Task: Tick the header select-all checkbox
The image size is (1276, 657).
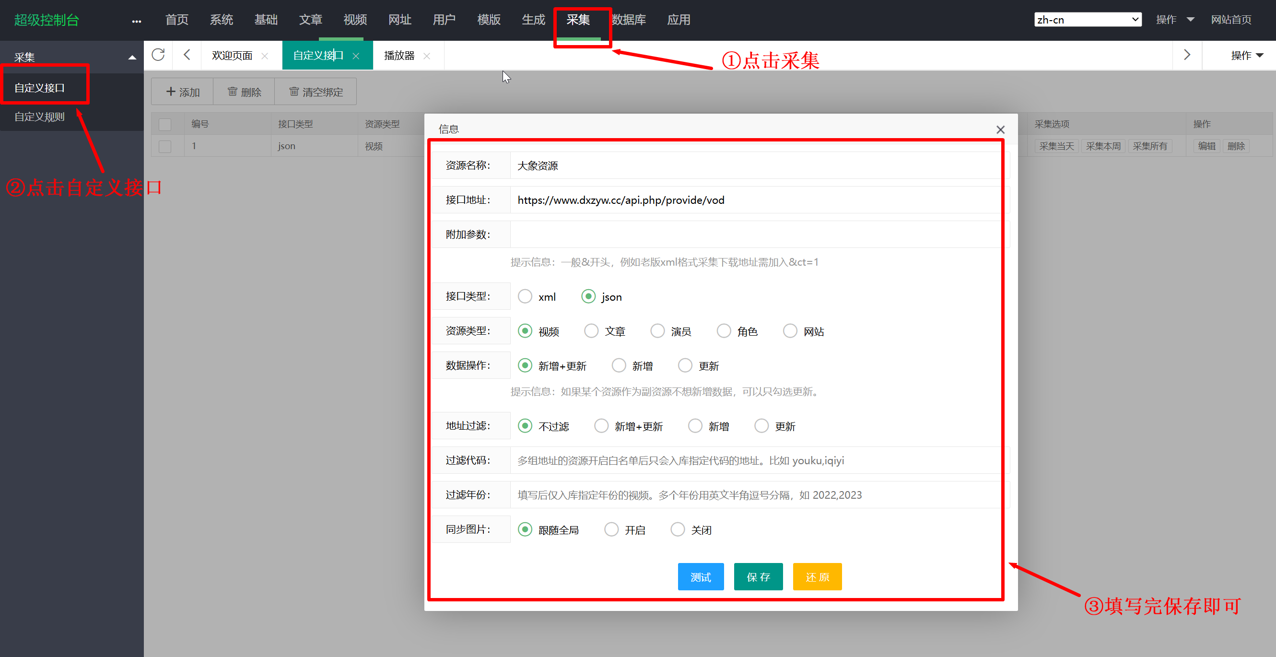Action: click(x=165, y=124)
